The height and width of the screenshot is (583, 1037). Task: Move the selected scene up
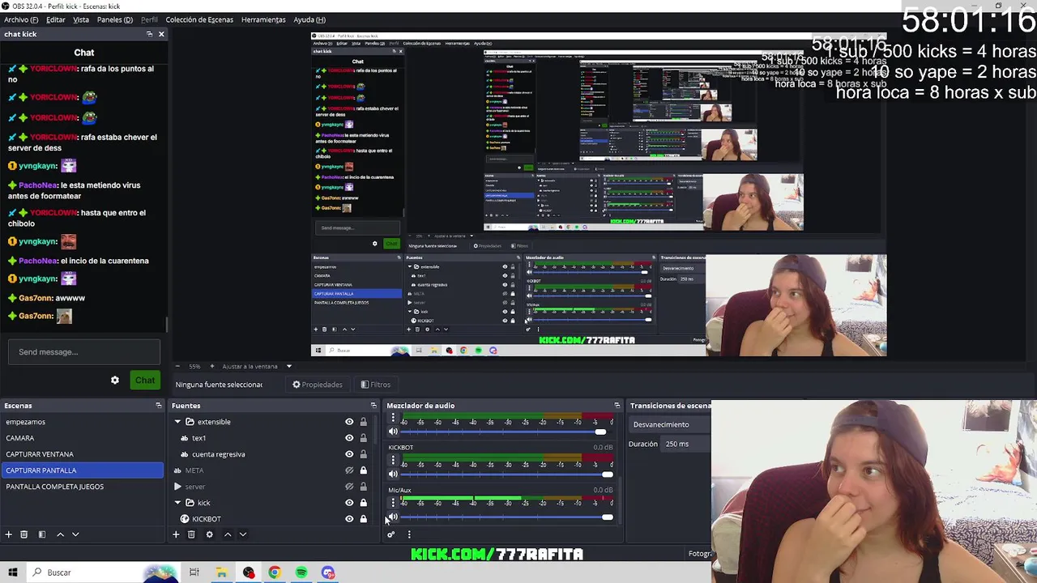tap(60, 534)
